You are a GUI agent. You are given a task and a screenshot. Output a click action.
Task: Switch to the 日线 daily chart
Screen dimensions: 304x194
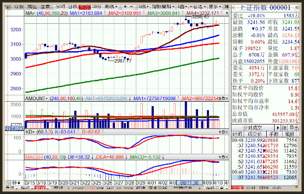pyautogui.click(x=73, y=6)
